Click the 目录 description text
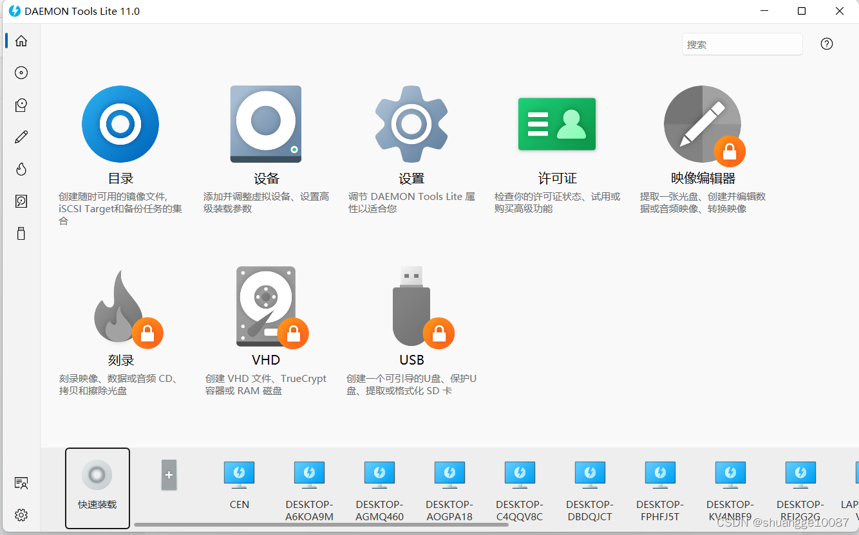 tap(120, 209)
